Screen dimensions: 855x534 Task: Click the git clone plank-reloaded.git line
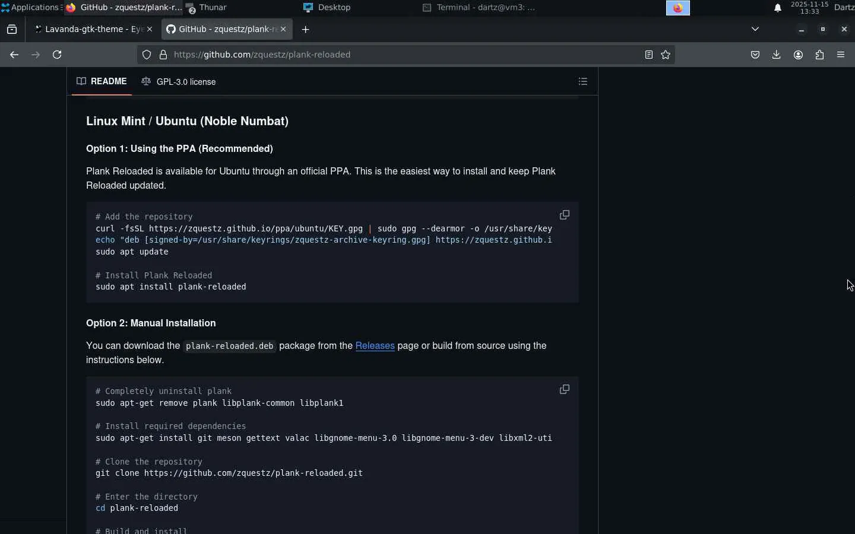229,473
